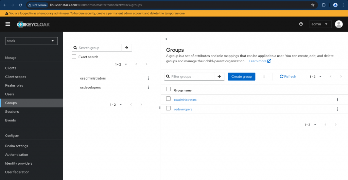
Task: Bookmark this page with star icon
Action: tap(313, 5)
